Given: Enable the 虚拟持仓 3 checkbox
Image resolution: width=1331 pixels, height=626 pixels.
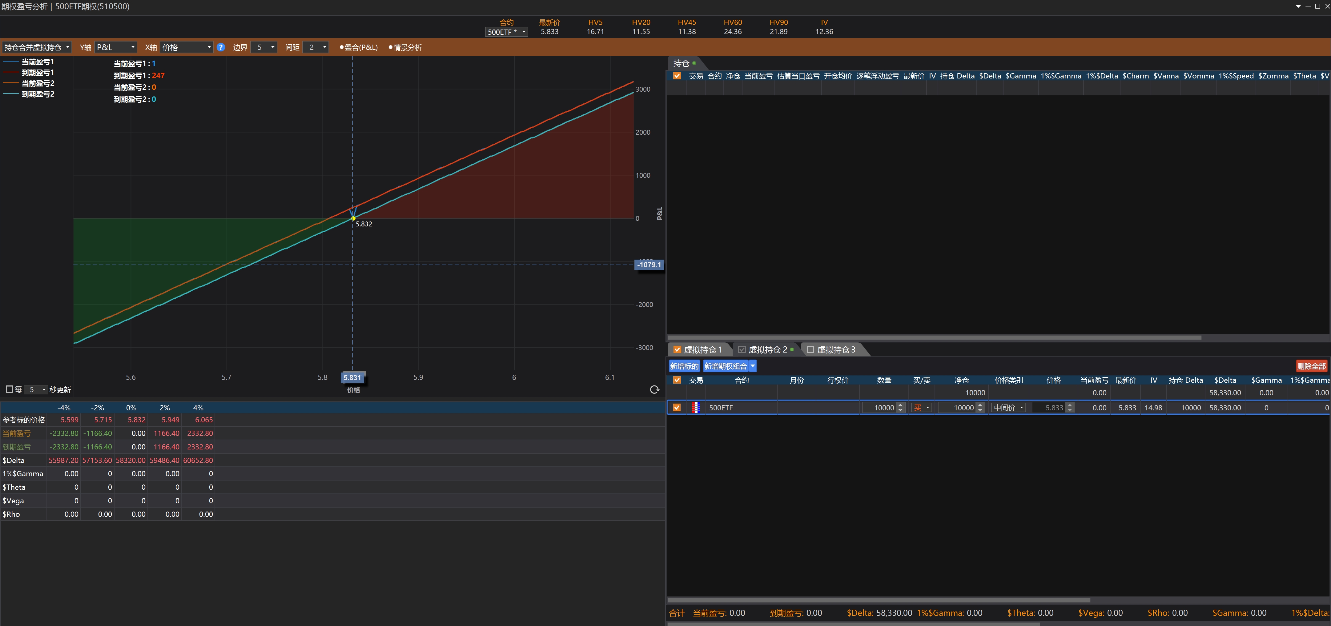Looking at the screenshot, I should 810,350.
